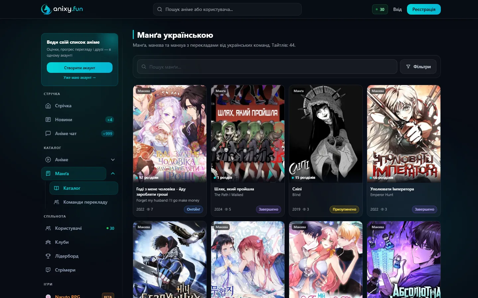The height and width of the screenshot is (298, 478).
Task: Open the Фільтри filter panel
Action: [418, 67]
